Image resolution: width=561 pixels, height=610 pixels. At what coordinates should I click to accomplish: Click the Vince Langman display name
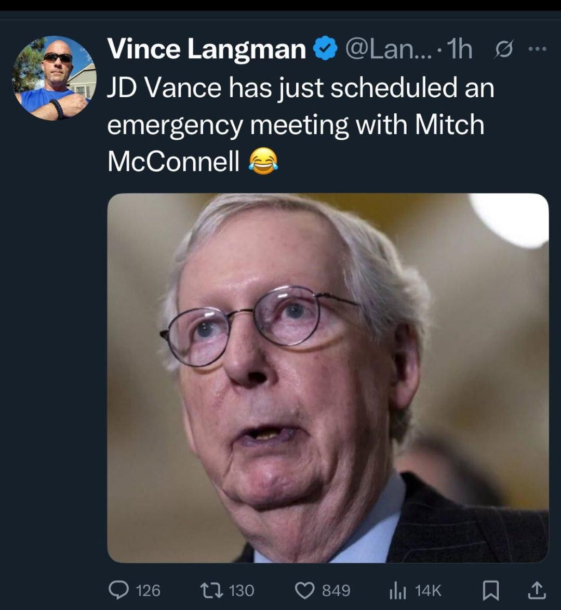click(x=206, y=50)
